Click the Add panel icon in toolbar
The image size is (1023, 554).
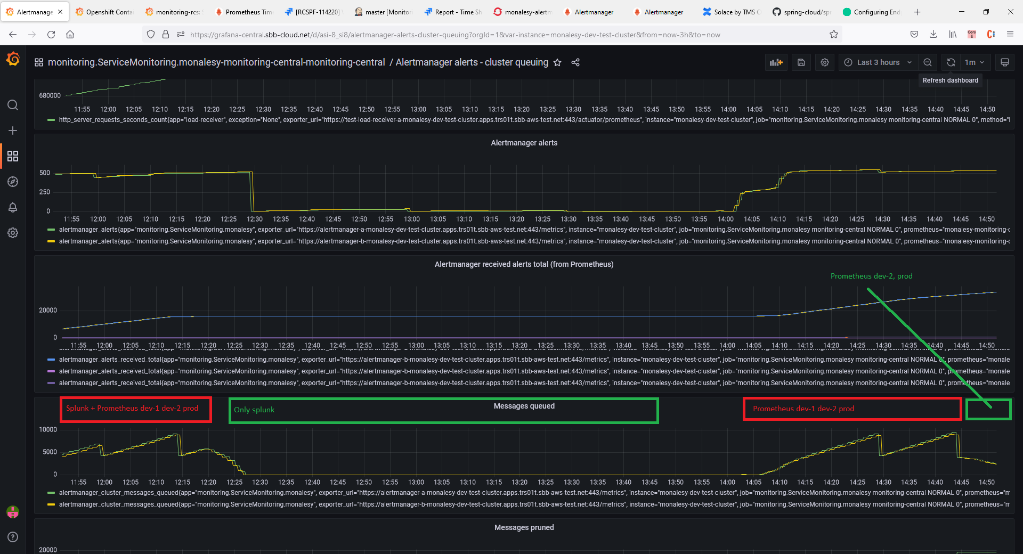[776, 62]
